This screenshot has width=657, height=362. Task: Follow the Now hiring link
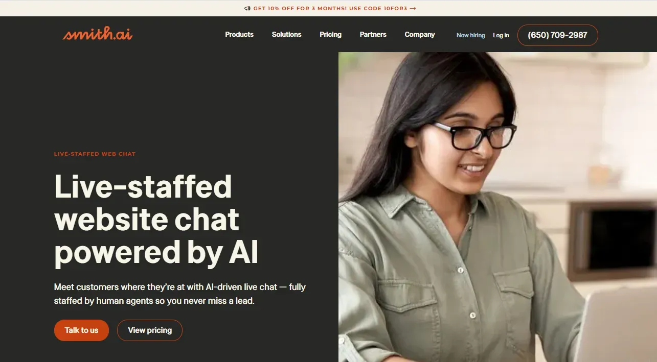(x=470, y=35)
